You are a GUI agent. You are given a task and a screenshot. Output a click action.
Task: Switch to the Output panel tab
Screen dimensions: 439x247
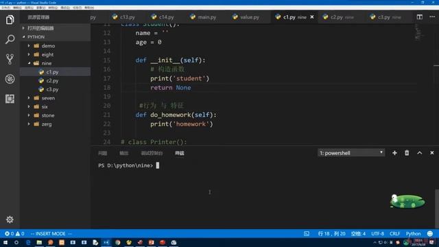[123, 153]
